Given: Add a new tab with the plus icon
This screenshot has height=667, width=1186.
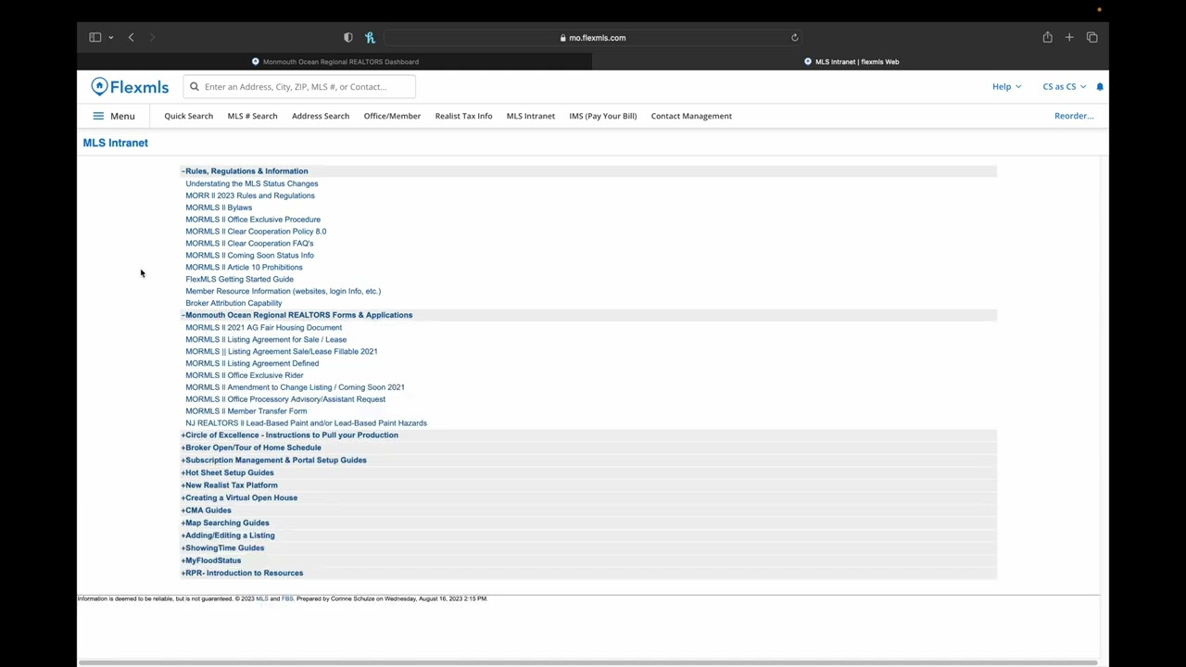Looking at the screenshot, I should (1069, 37).
